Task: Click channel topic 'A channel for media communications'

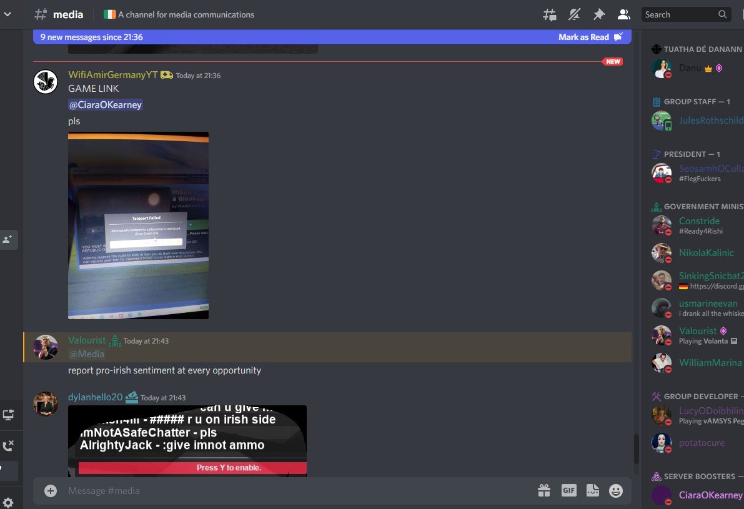Action: point(186,15)
